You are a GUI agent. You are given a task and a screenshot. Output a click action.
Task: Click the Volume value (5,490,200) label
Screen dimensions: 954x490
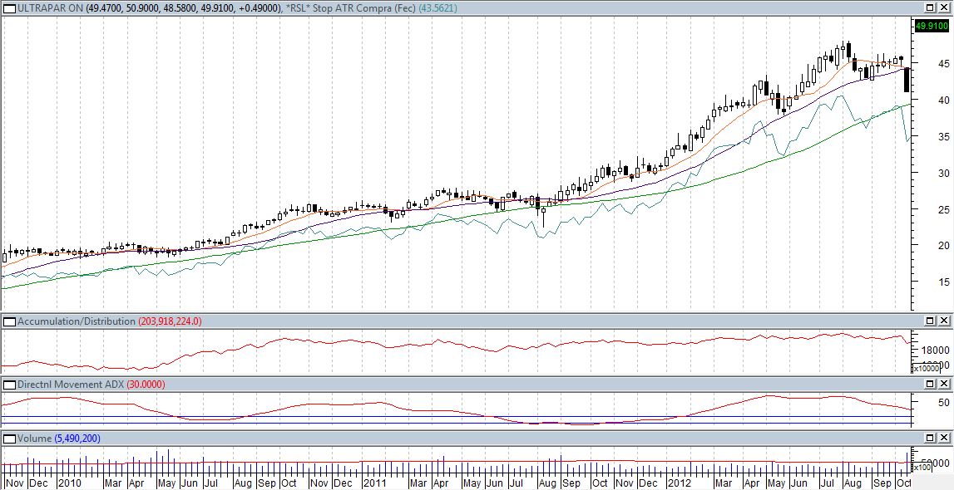[x=78, y=438]
